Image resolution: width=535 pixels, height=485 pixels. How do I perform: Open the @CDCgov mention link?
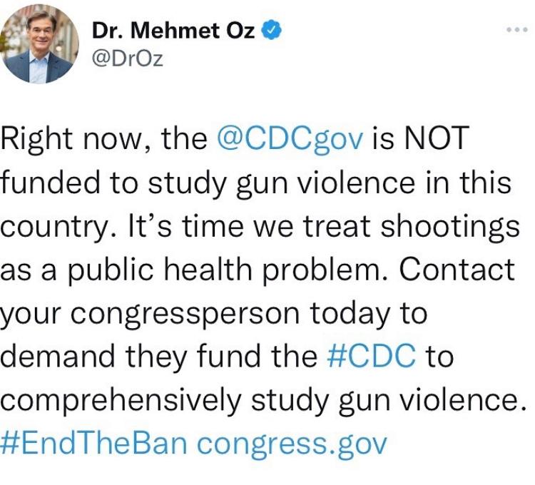(x=290, y=140)
